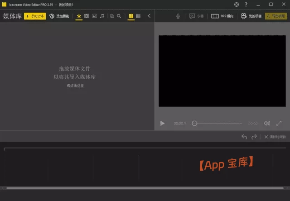Play the preview video
This screenshot has height=201, width=290.
pos(162,123)
